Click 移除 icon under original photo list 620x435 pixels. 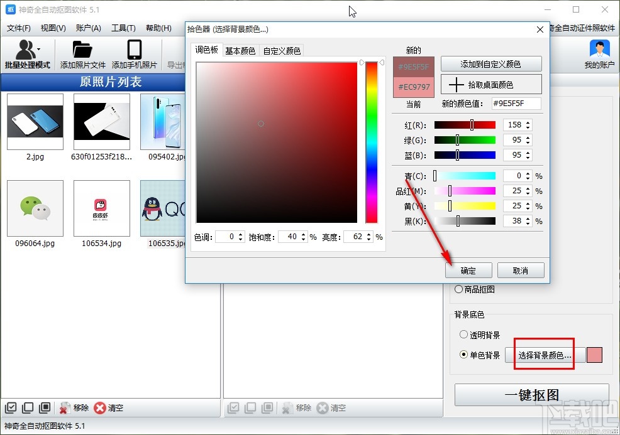[64, 408]
